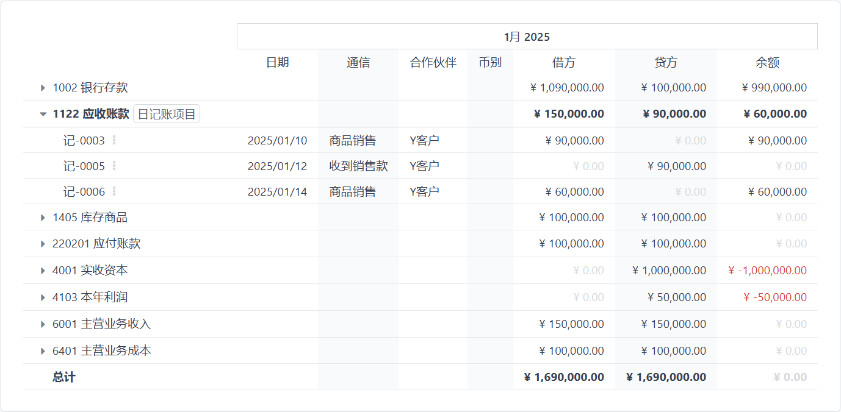Open journal entry 记-0006
This screenshot has width=841, height=412.
tap(84, 192)
